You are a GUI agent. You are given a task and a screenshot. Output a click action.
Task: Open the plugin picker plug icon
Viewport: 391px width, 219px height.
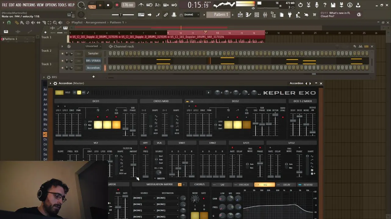pos(290,15)
